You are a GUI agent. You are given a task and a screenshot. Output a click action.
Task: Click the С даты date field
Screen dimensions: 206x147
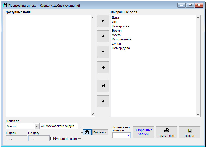pos(17,138)
